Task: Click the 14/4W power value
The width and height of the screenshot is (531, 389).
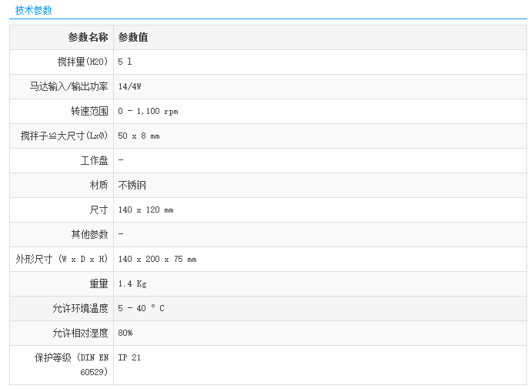Action: point(129,86)
